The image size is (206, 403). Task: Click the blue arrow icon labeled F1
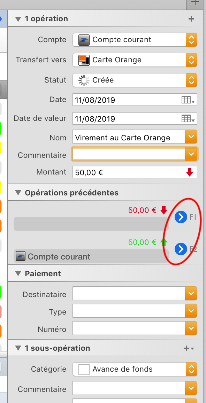[x=181, y=217]
